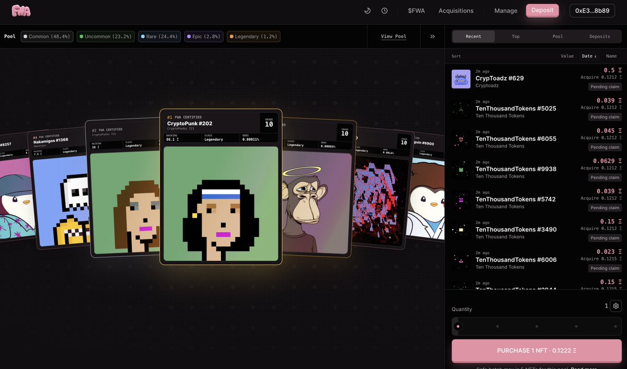Open the $FWA menu item

[x=416, y=10]
